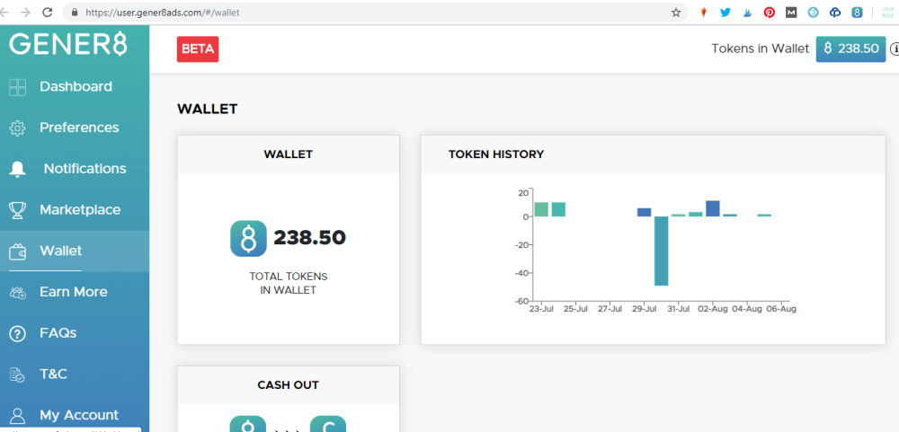Click the 238.50 tokens button in the header
This screenshot has height=432, width=899.
click(850, 48)
